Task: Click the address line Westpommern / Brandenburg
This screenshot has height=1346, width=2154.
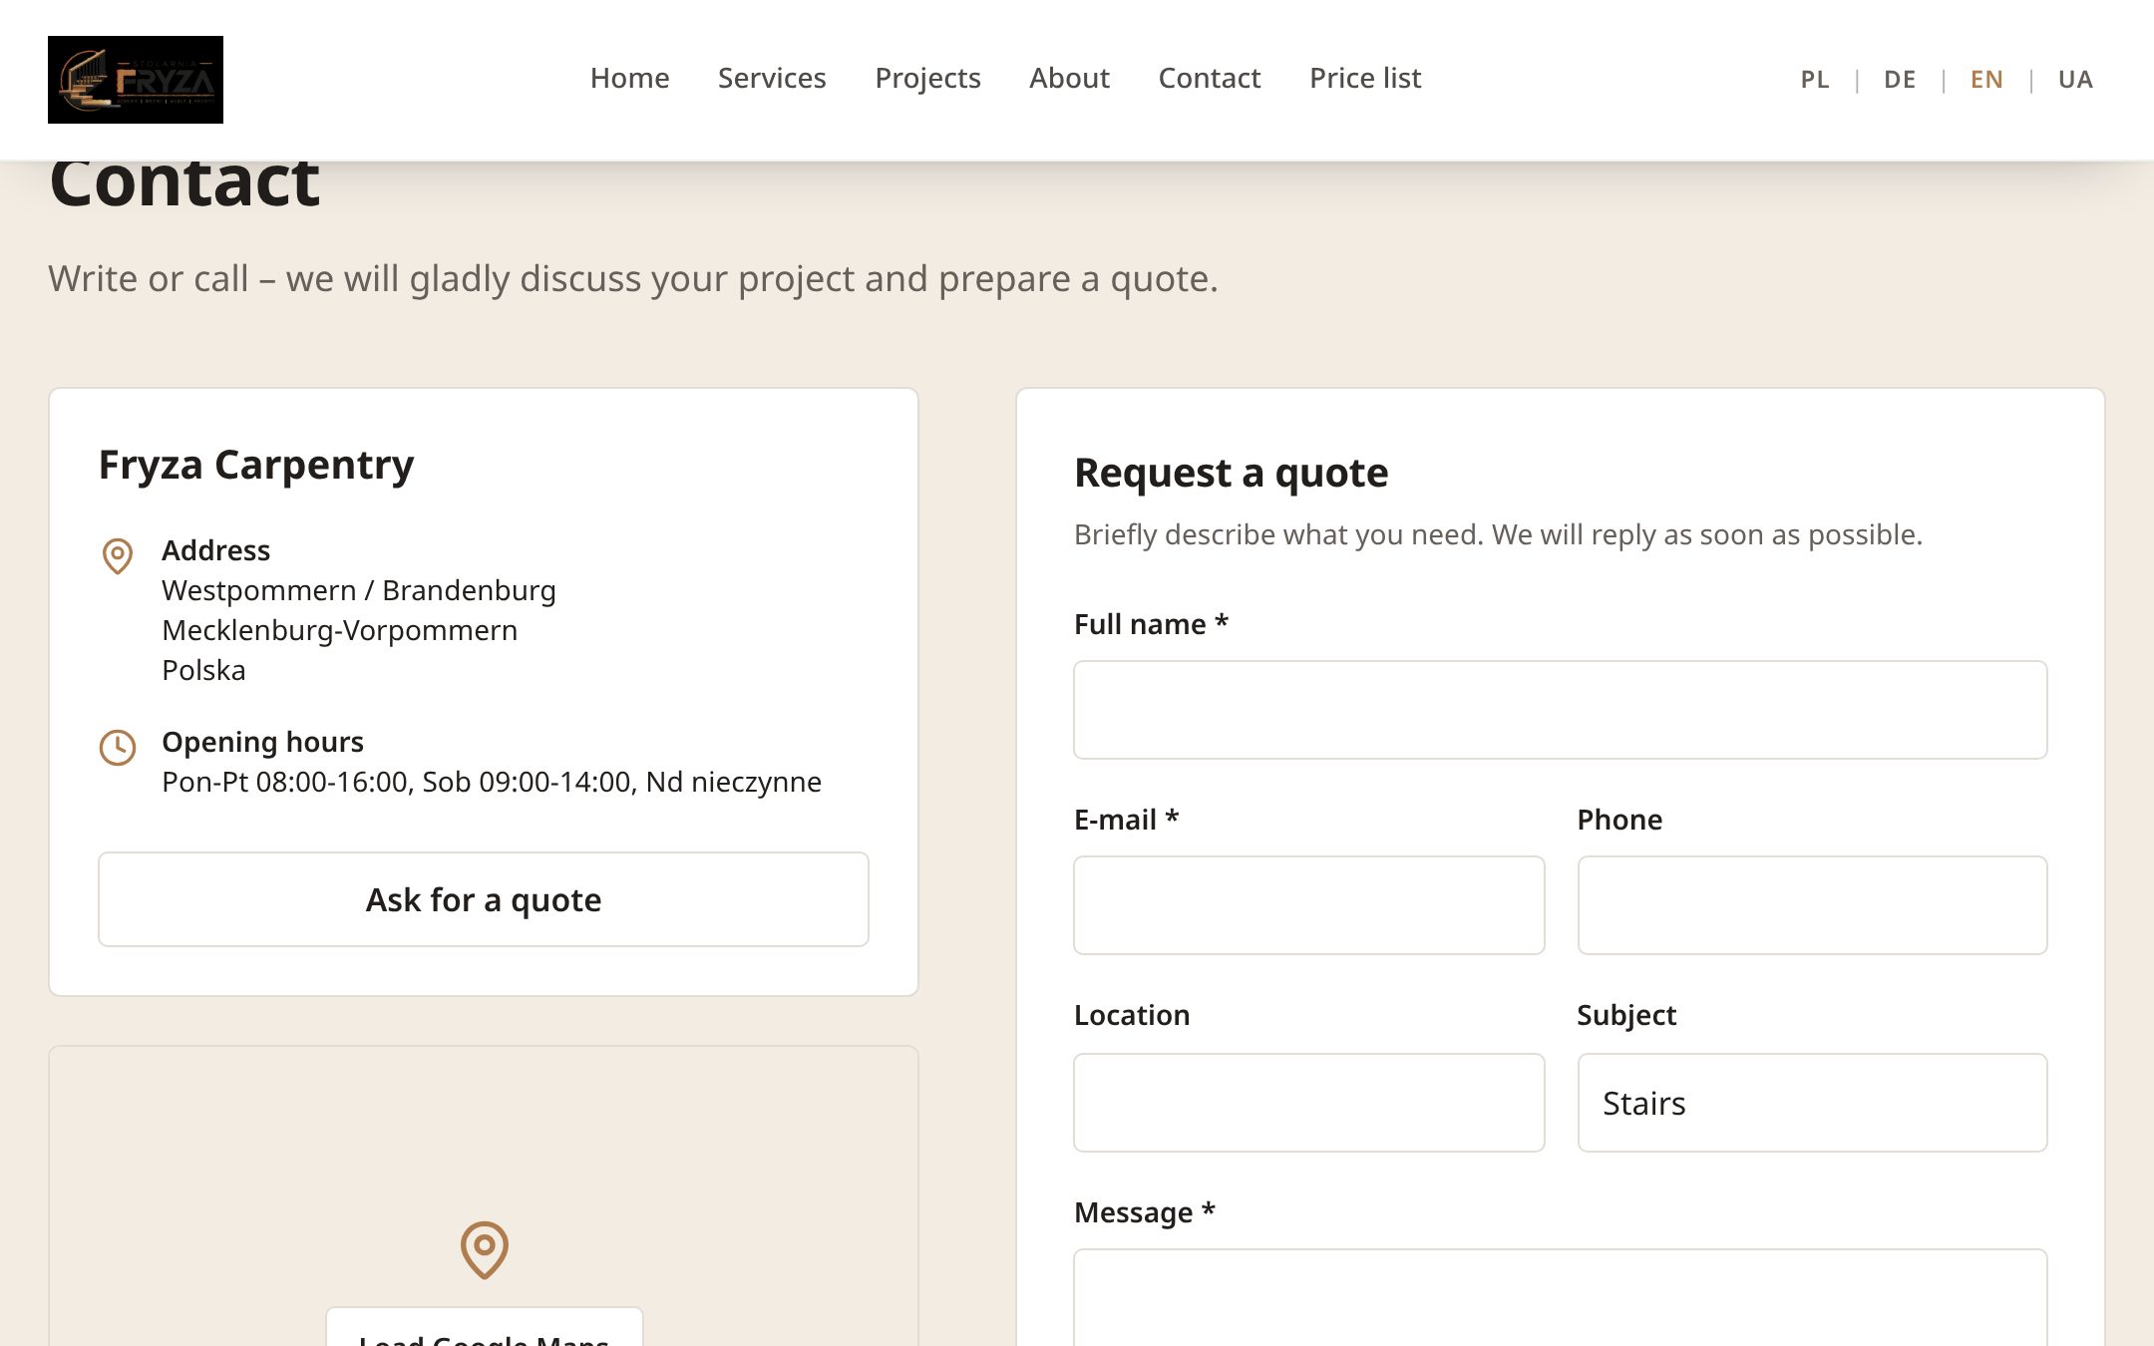Action: (359, 590)
